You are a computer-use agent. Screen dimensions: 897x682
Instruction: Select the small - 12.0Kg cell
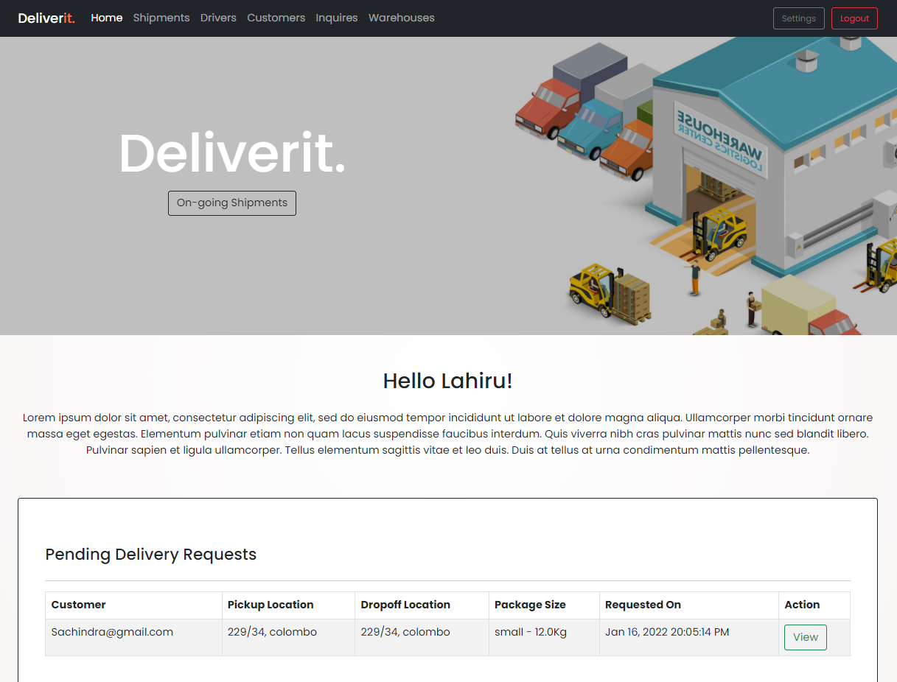pyautogui.click(x=544, y=637)
